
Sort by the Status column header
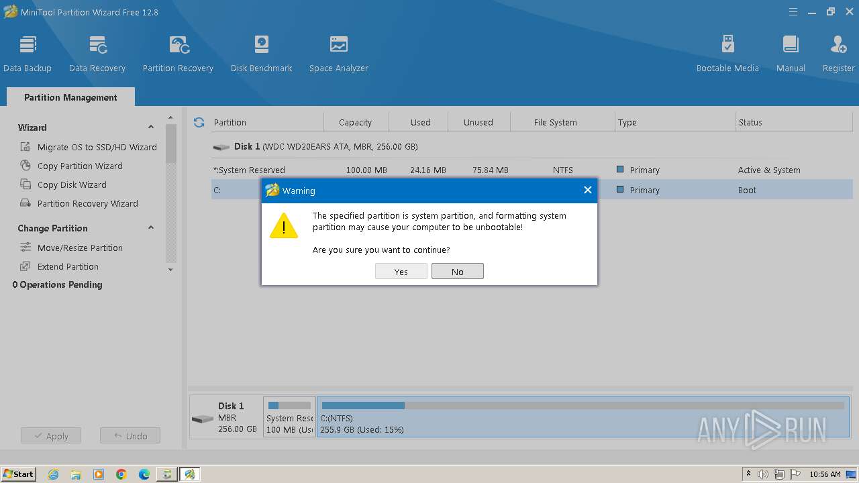pos(795,122)
